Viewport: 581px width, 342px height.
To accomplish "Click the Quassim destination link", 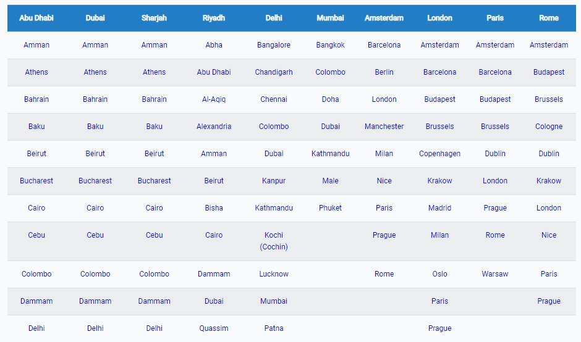I will point(214,328).
